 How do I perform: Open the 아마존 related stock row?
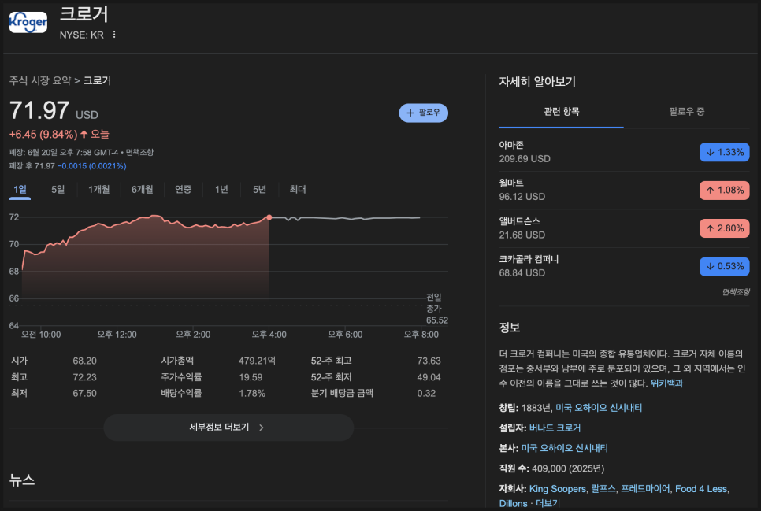point(624,152)
